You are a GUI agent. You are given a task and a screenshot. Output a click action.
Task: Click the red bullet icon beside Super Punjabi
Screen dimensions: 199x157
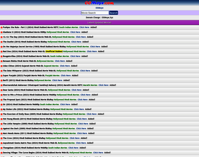[x=2, y=76]
